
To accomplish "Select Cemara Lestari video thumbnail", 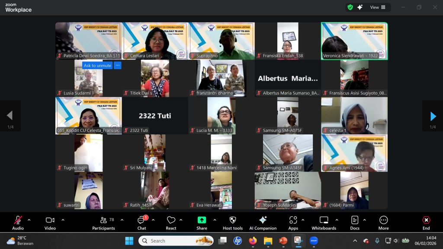I will (155, 41).
